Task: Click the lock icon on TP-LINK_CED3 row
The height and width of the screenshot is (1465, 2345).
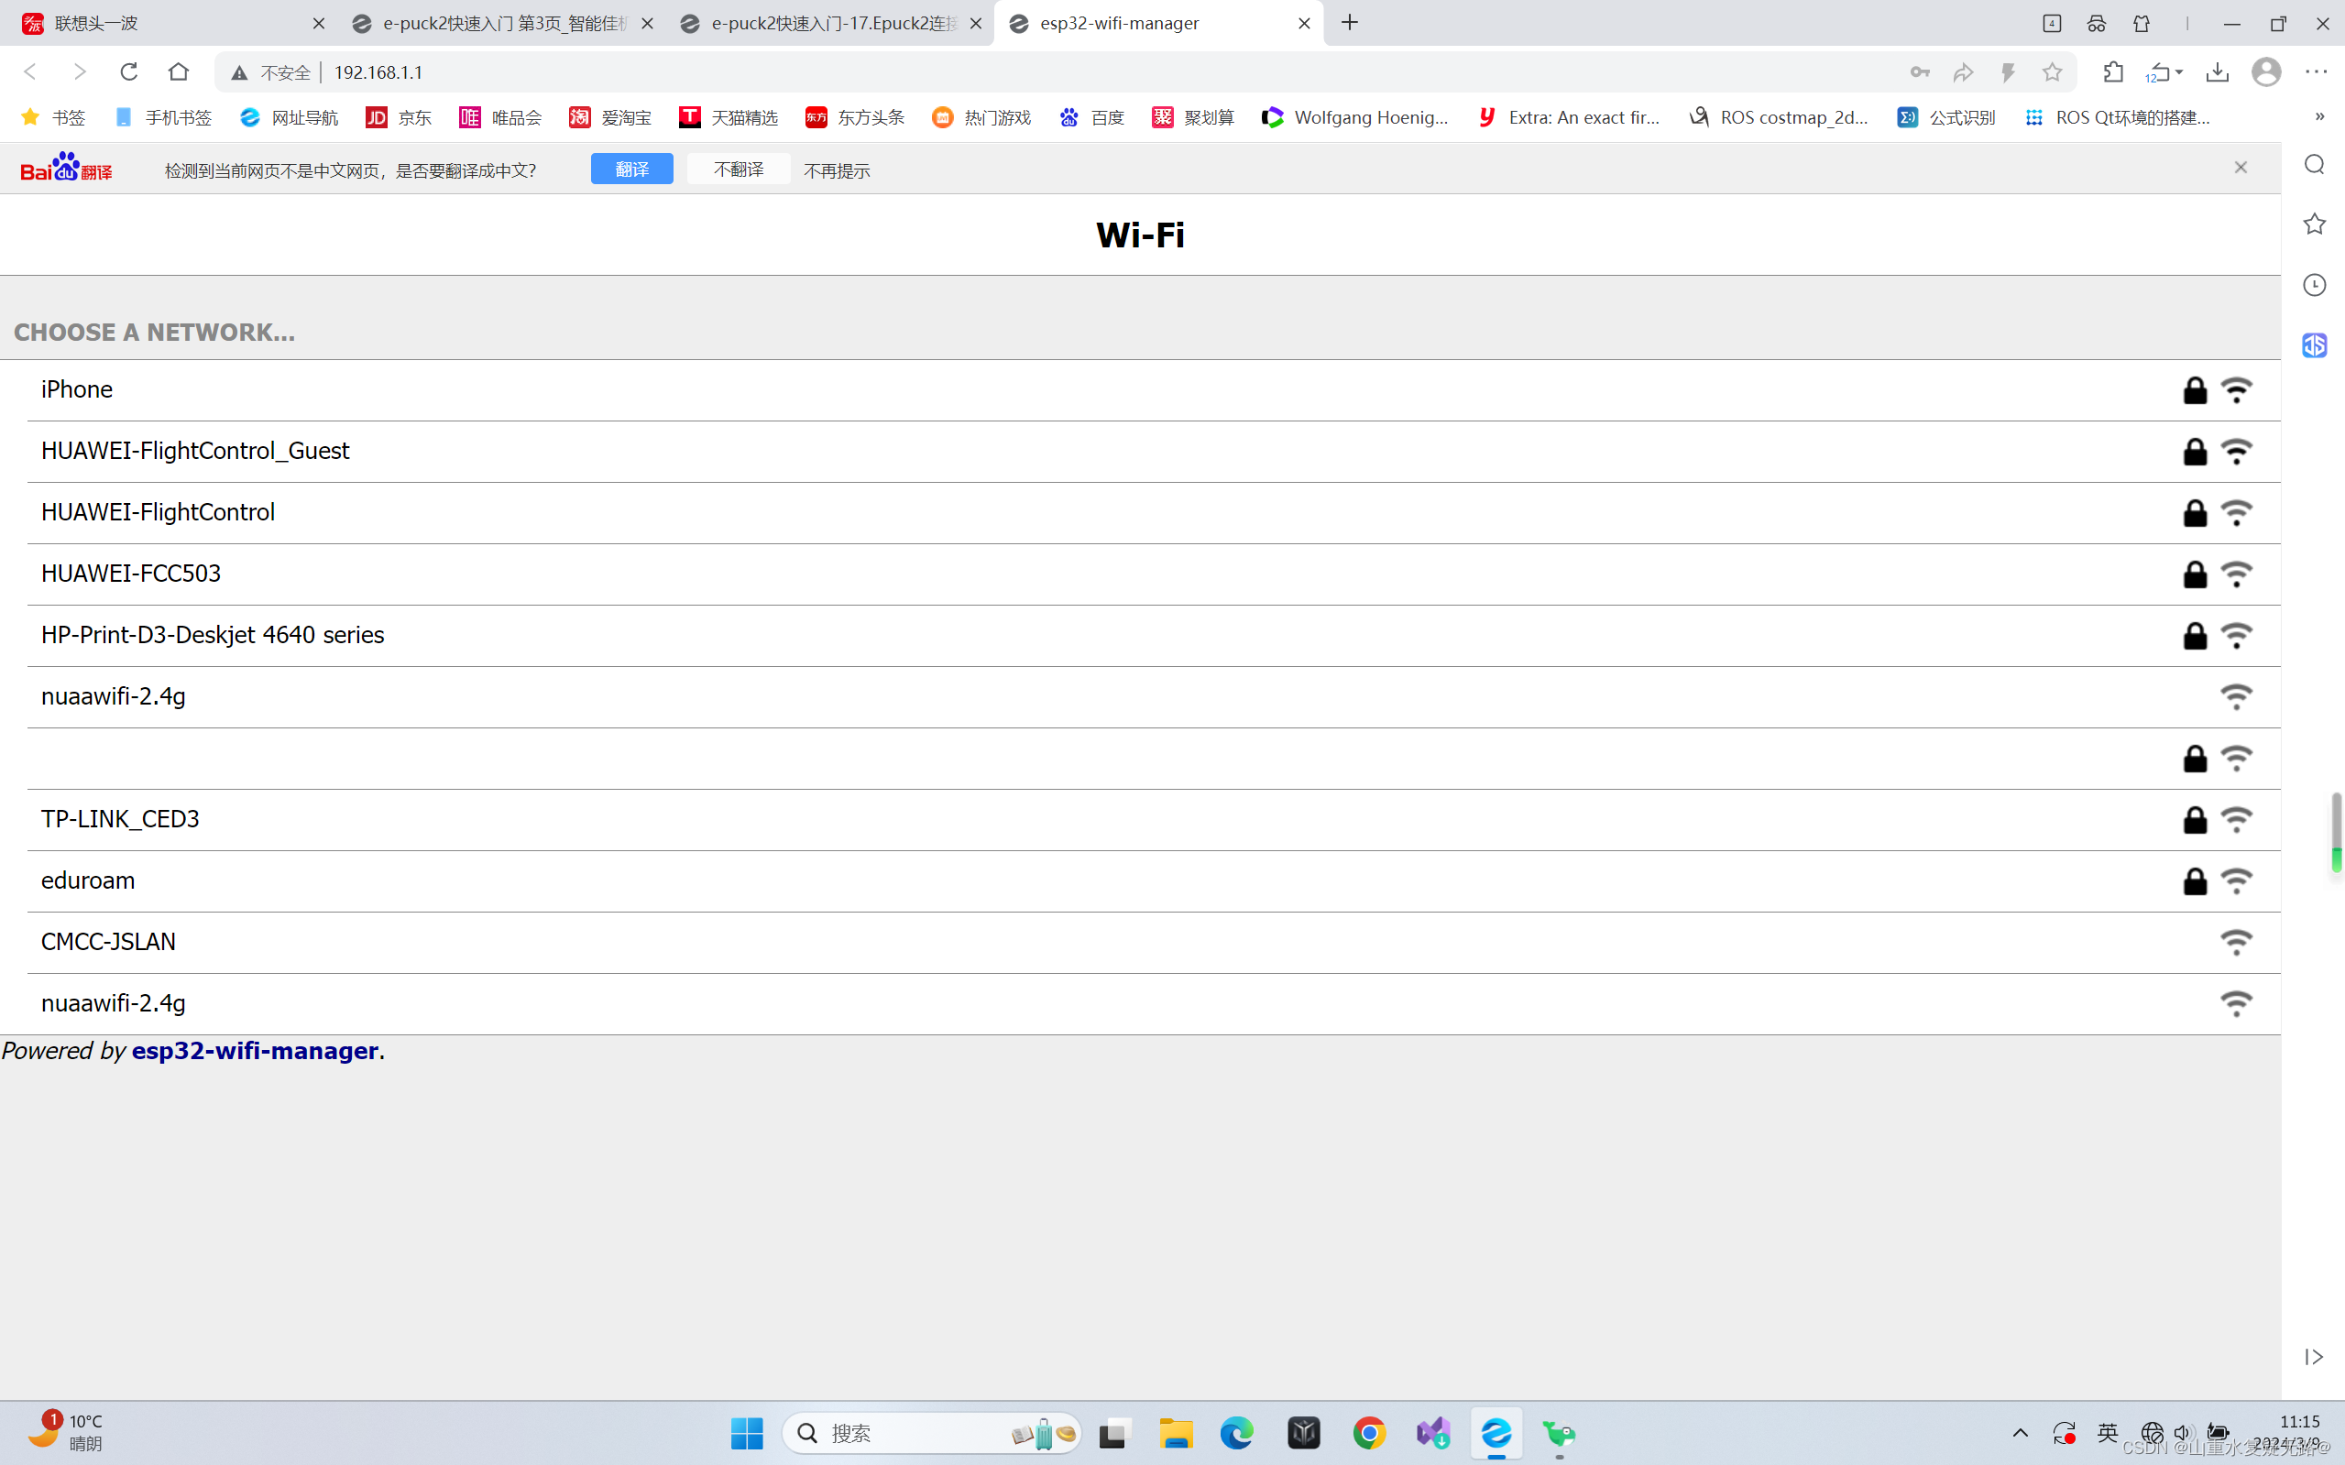Action: 2195,820
